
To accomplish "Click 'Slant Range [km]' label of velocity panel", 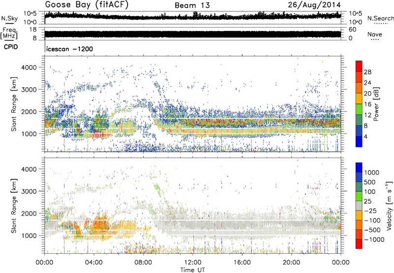I will click(x=14, y=206).
